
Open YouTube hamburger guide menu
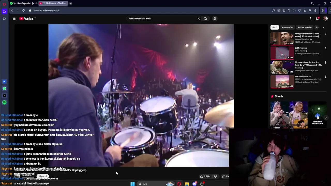[x=14, y=19]
